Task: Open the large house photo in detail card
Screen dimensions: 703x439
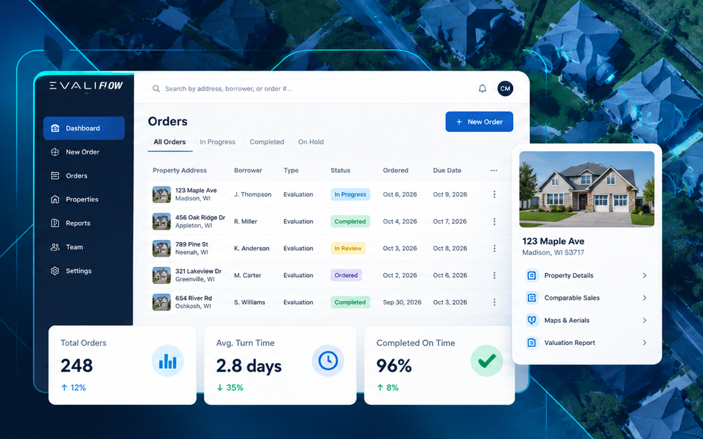Action: [587, 189]
